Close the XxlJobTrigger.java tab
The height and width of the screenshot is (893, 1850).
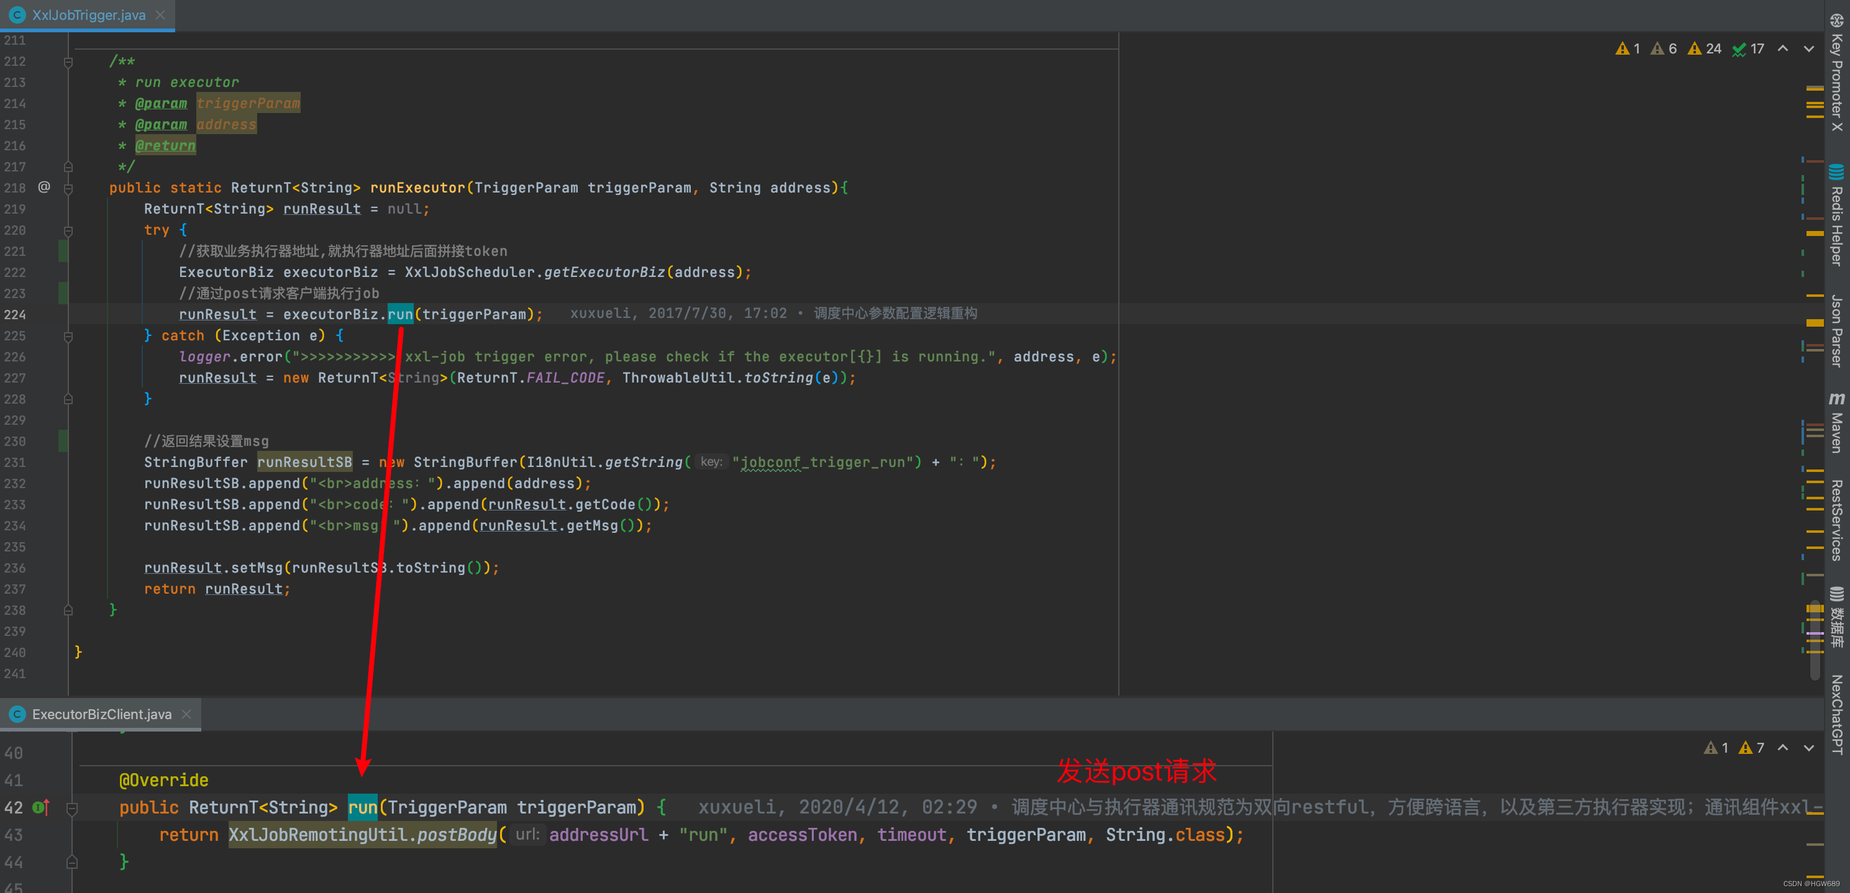coord(160,15)
